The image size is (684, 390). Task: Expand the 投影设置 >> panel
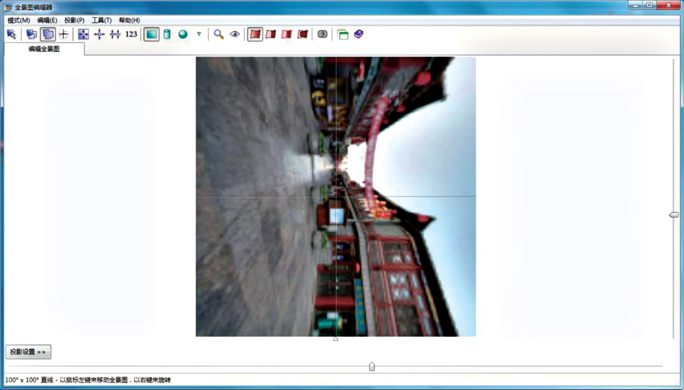[x=28, y=352]
